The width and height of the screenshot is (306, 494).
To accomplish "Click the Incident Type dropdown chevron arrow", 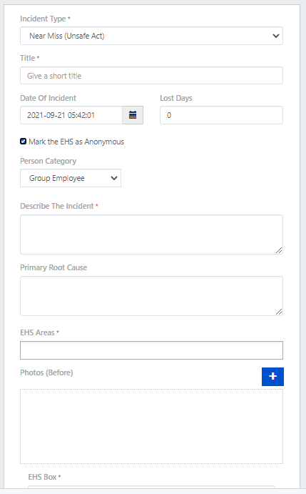I will 276,36.
